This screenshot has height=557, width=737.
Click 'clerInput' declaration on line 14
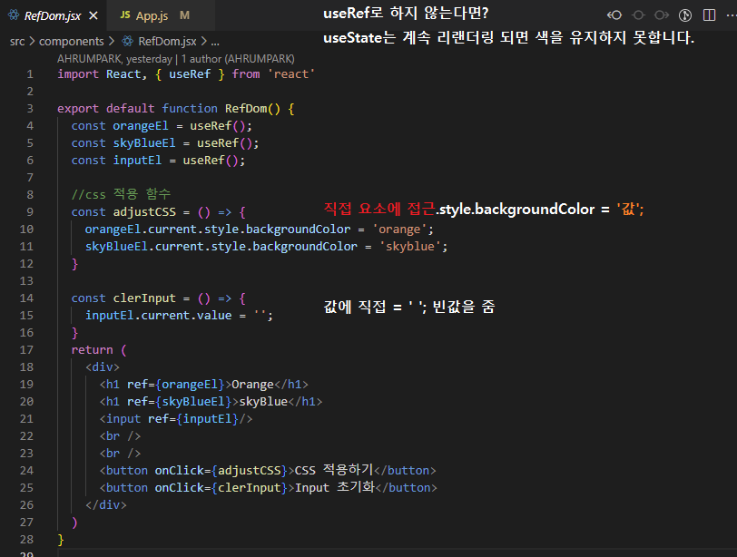click(143, 298)
